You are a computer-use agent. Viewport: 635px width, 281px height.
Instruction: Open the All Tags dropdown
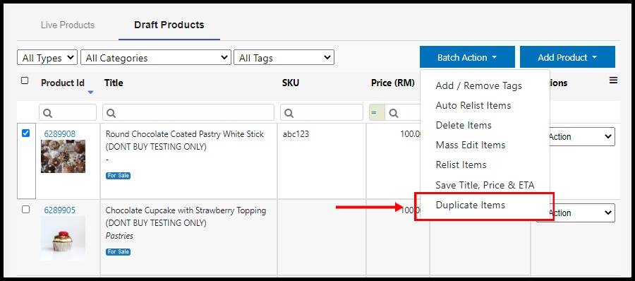[x=284, y=58]
